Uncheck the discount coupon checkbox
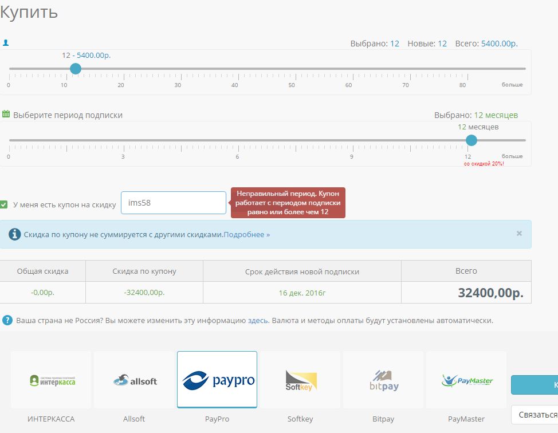Screen dimensions: 558x433 (x=4, y=204)
